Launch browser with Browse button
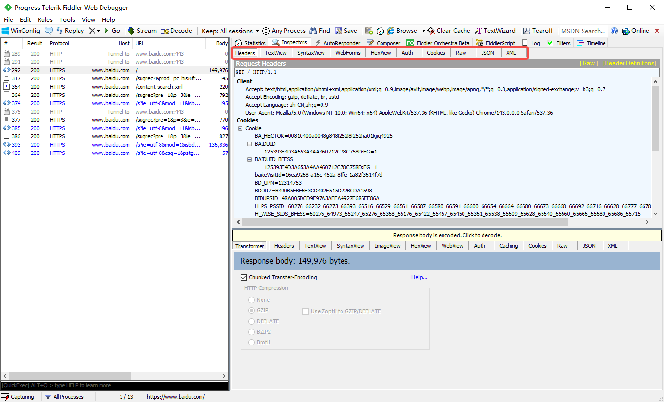The image size is (664, 402). point(402,31)
